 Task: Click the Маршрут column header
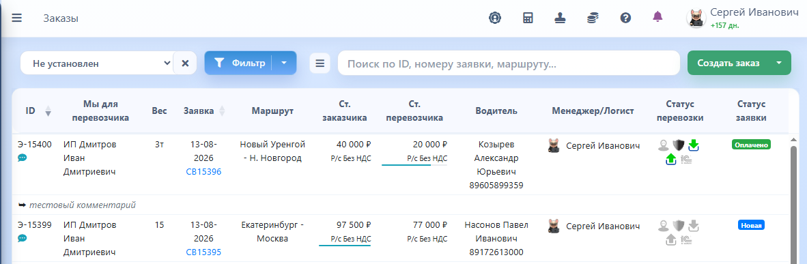(x=273, y=111)
